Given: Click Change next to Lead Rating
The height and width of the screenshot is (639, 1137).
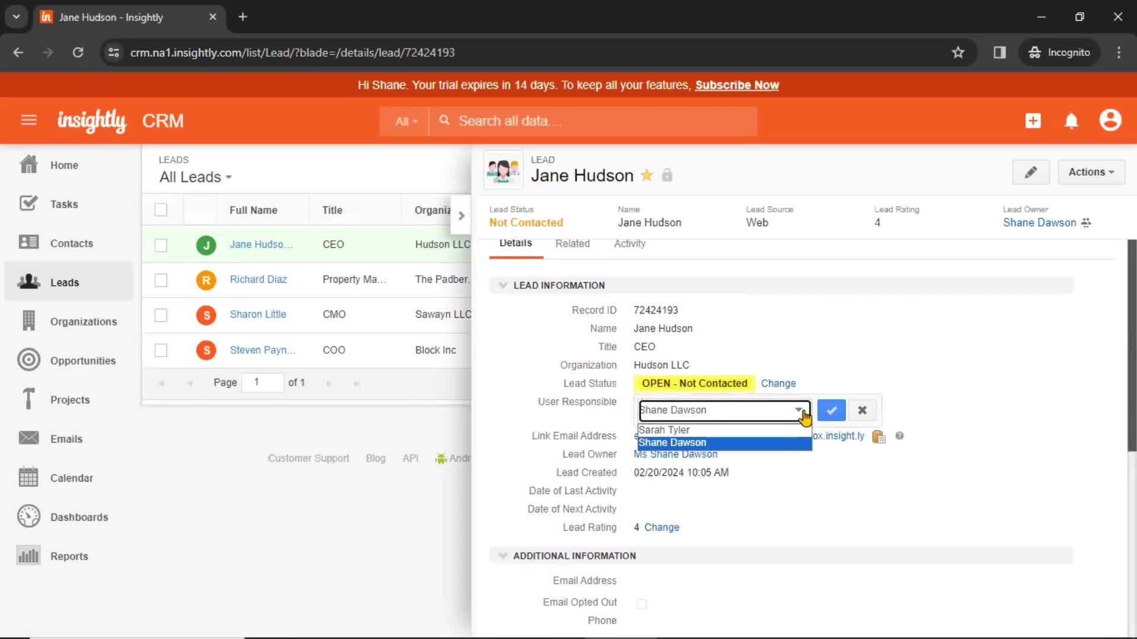Looking at the screenshot, I should (x=661, y=527).
